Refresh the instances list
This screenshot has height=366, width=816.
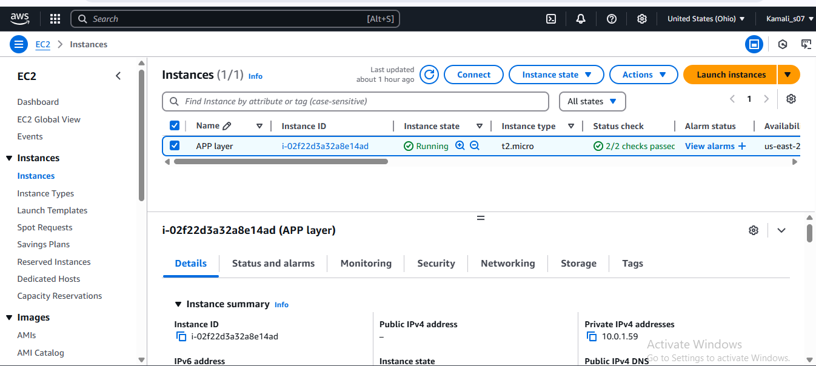click(x=429, y=75)
